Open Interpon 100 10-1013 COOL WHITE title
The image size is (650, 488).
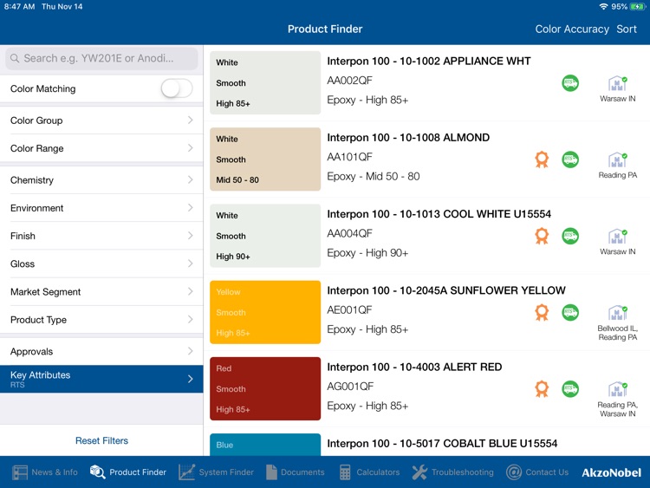(439, 214)
